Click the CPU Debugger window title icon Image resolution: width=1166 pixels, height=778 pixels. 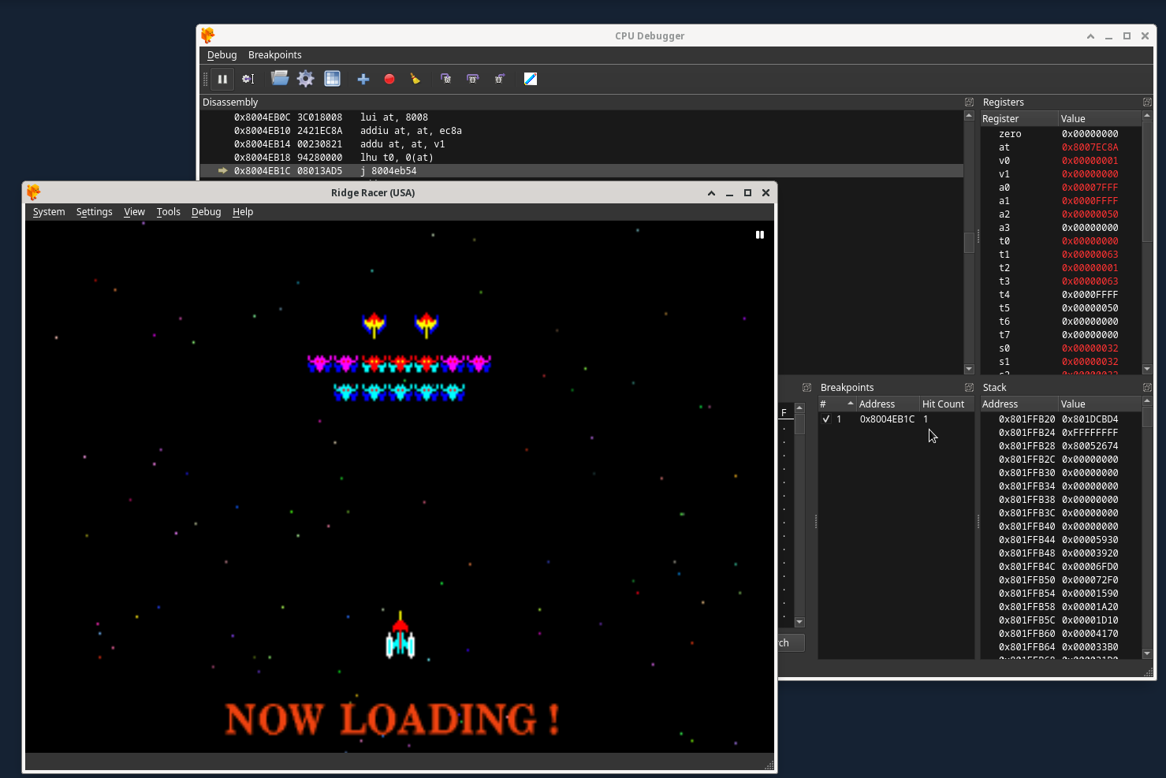[208, 35]
